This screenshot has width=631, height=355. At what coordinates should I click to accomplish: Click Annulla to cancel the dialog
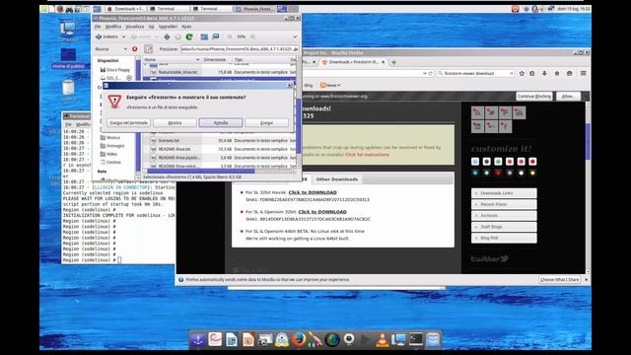tap(221, 122)
